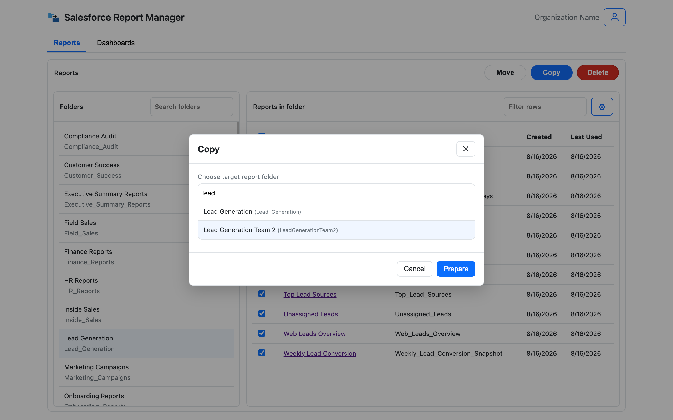Click the Weekly_Lead_Conversion_Snapshot cell

448,353
